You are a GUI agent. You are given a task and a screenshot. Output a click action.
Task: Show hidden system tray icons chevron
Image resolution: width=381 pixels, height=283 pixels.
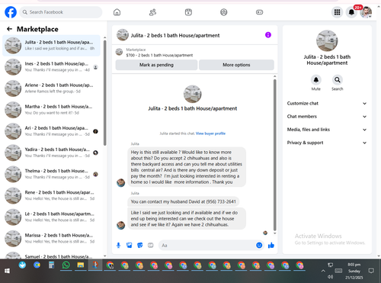[x=323, y=271]
